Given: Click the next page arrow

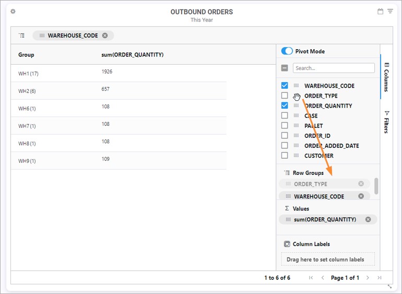Looking at the screenshot, I should coord(368,278).
